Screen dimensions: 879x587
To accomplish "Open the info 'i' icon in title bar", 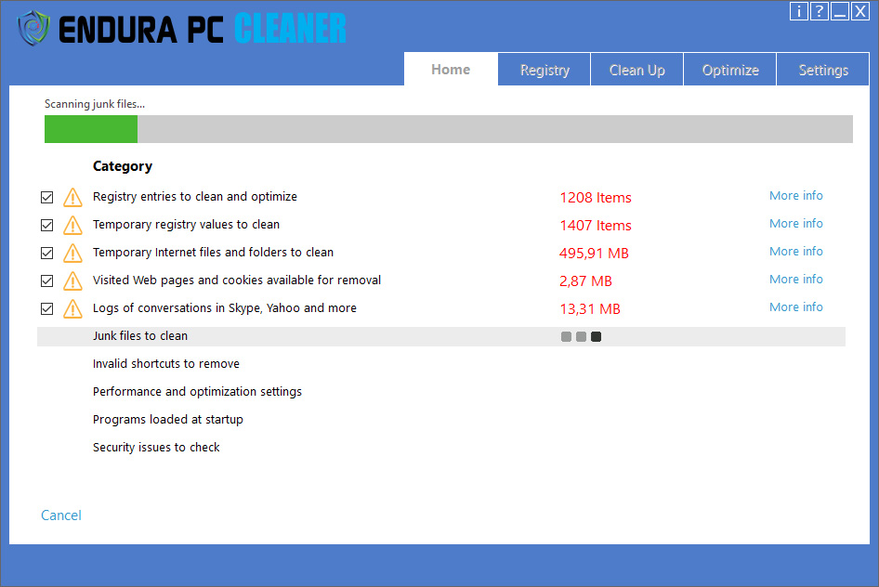I will pos(799,11).
